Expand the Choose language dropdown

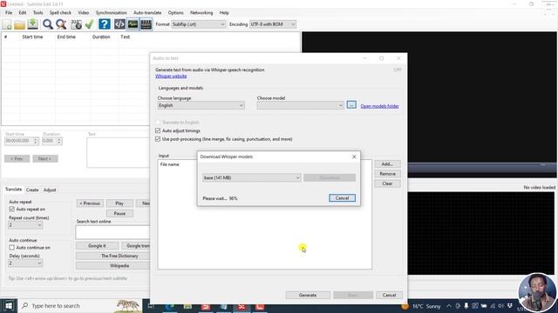tap(201, 105)
